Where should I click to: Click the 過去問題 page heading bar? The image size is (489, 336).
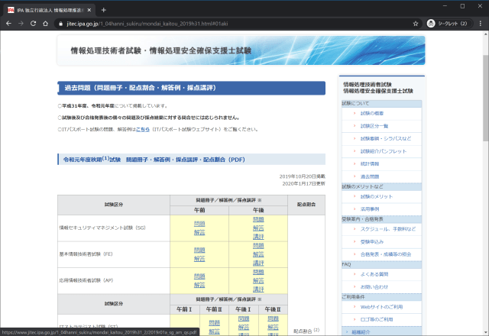[x=192, y=88]
